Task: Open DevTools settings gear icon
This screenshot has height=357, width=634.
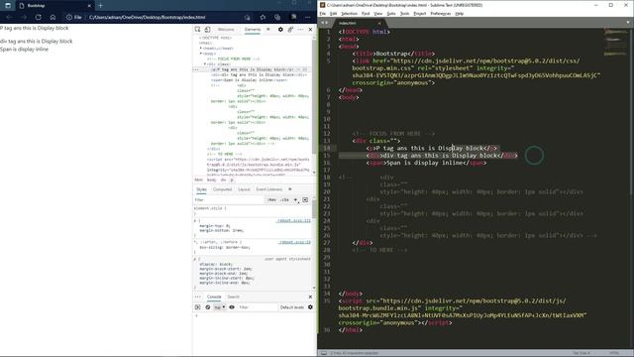Action: pos(280,30)
